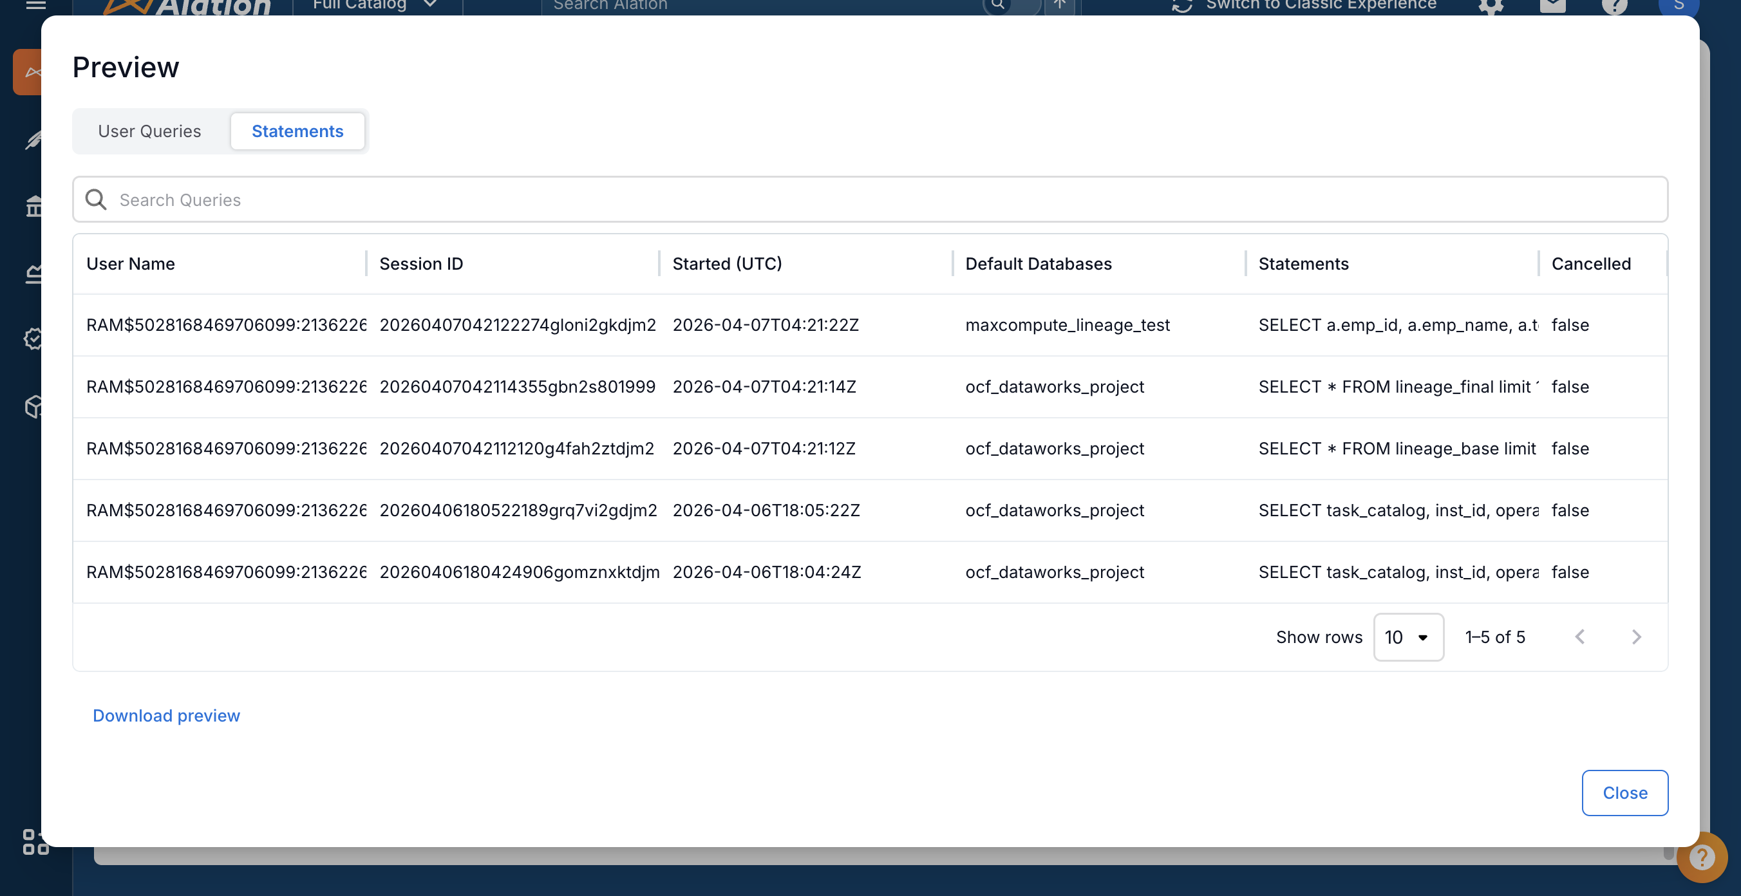Click the Download preview link
This screenshot has width=1741, height=896.
tap(166, 716)
